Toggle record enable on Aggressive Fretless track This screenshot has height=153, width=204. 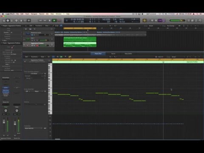coord(37,45)
